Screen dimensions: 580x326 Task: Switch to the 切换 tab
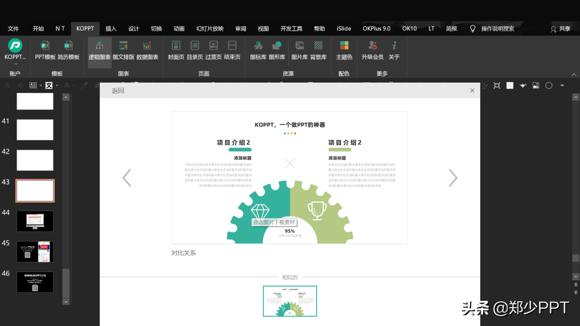[x=156, y=29]
